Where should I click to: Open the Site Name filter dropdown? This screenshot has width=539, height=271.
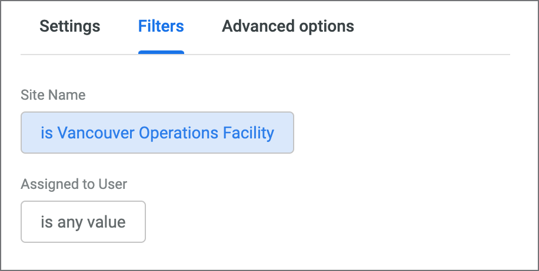pos(157,133)
